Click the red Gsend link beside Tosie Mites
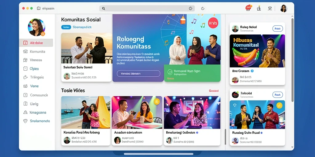The height and width of the screenshot is (157, 315). (x=214, y=91)
